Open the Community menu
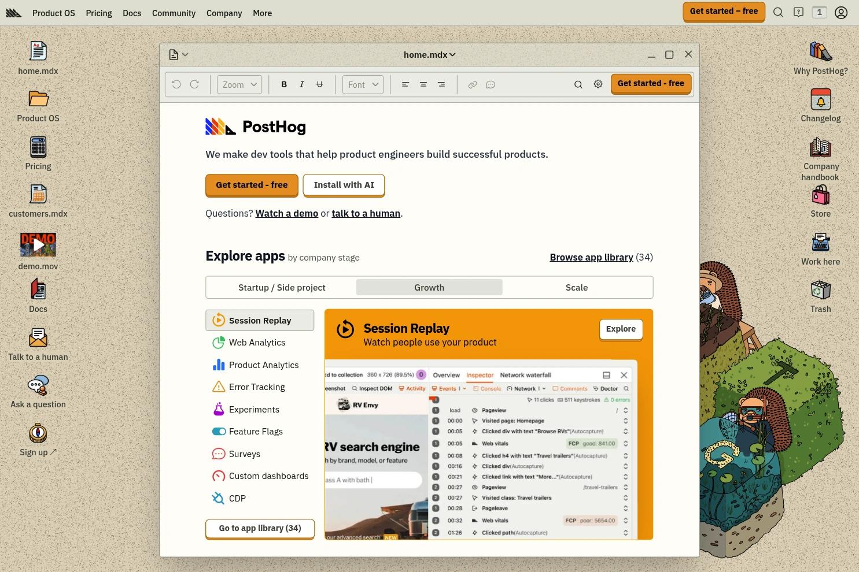The height and width of the screenshot is (572, 859). (x=174, y=13)
